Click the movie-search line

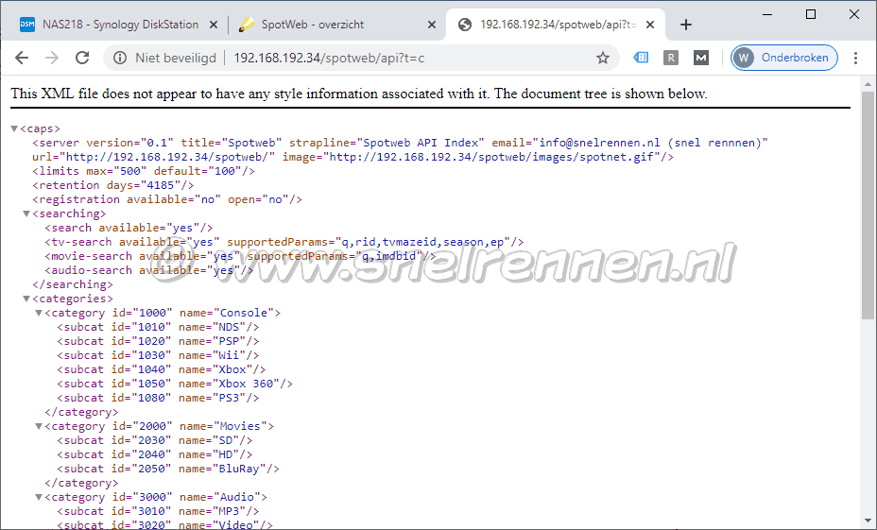point(240,256)
